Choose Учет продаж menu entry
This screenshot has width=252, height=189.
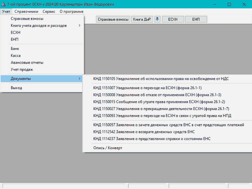pyautogui.click(x=22, y=69)
